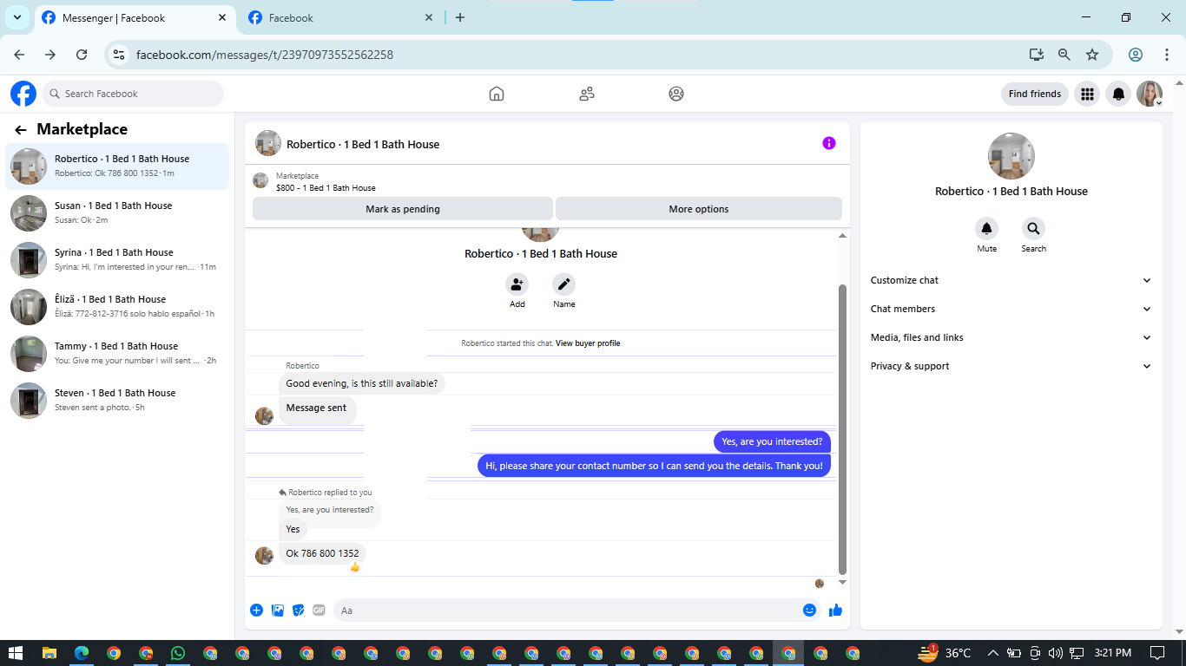1186x666 pixels.
Task: Open the Windows notification center icon
Action: click(x=1157, y=653)
